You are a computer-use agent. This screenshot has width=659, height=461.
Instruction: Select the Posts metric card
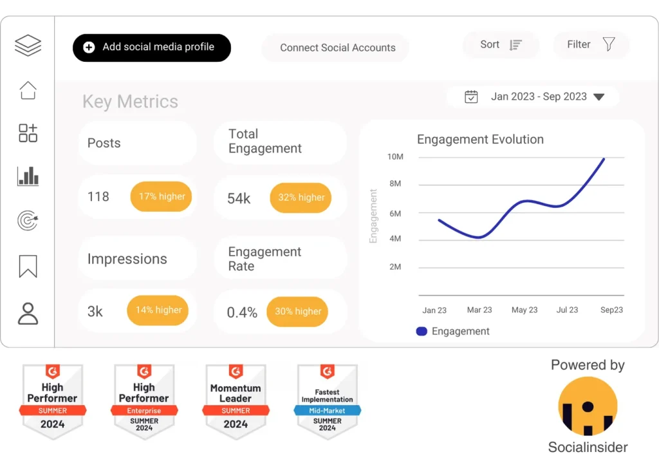coord(137,143)
